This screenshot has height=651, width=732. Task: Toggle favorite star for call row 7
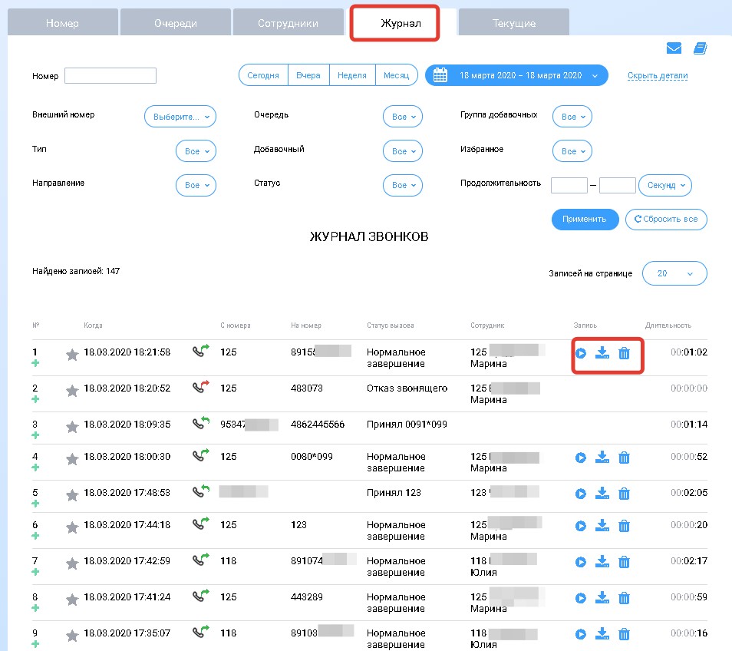coord(72,563)
